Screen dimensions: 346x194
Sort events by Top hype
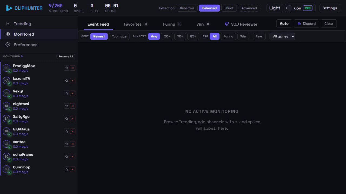pyautogui.click(x=119, y=36)
